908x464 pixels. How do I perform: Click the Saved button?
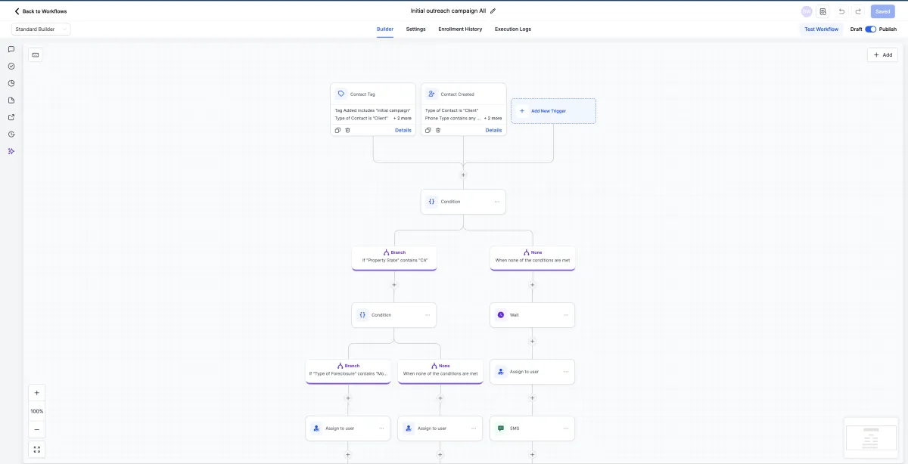pyautogui.click(x=883, y=11)
